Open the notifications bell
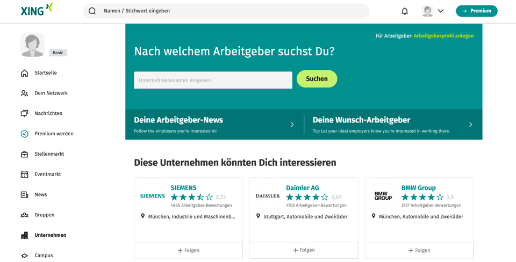Image resolution: width=516 pixels, height=262 pixels. [x=405, y=11]
